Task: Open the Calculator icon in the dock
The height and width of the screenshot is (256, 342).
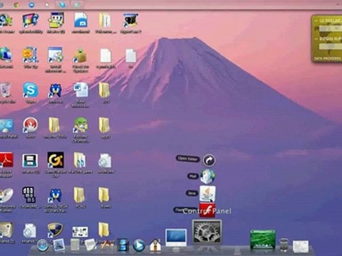Action: point(75,245)
